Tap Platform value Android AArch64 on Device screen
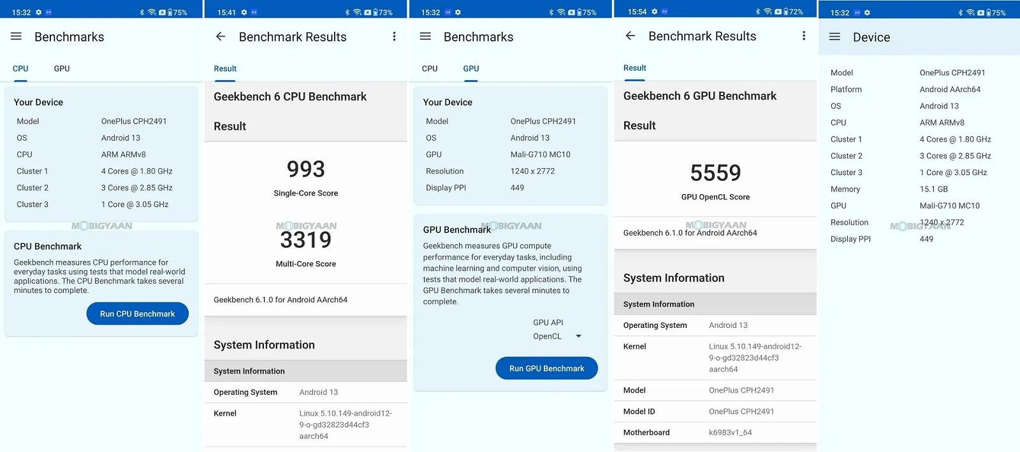 coord(950,90)
